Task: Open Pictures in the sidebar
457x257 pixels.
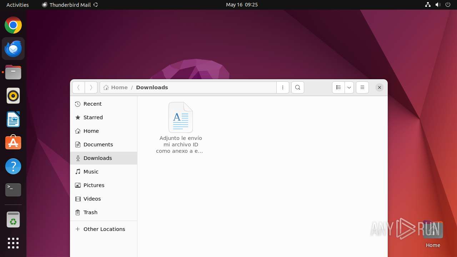Action: tap(104, 185)
